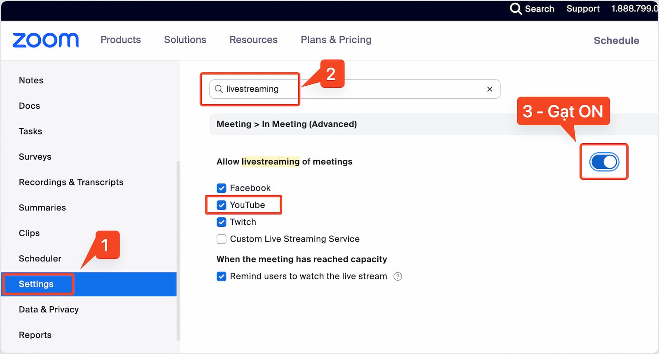The image size is (659, 354).
Task: Click the Search magnifier icon in top bar
Action: click(x=515, y=9)
